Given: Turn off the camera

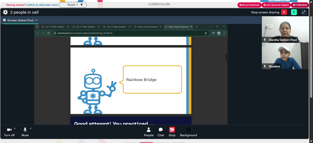Looking at the screenshot, I should coord(9,132).
